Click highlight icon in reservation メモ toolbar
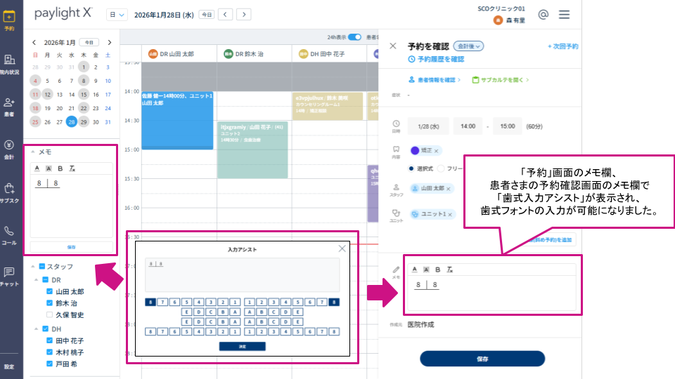 tap(426, 270)
